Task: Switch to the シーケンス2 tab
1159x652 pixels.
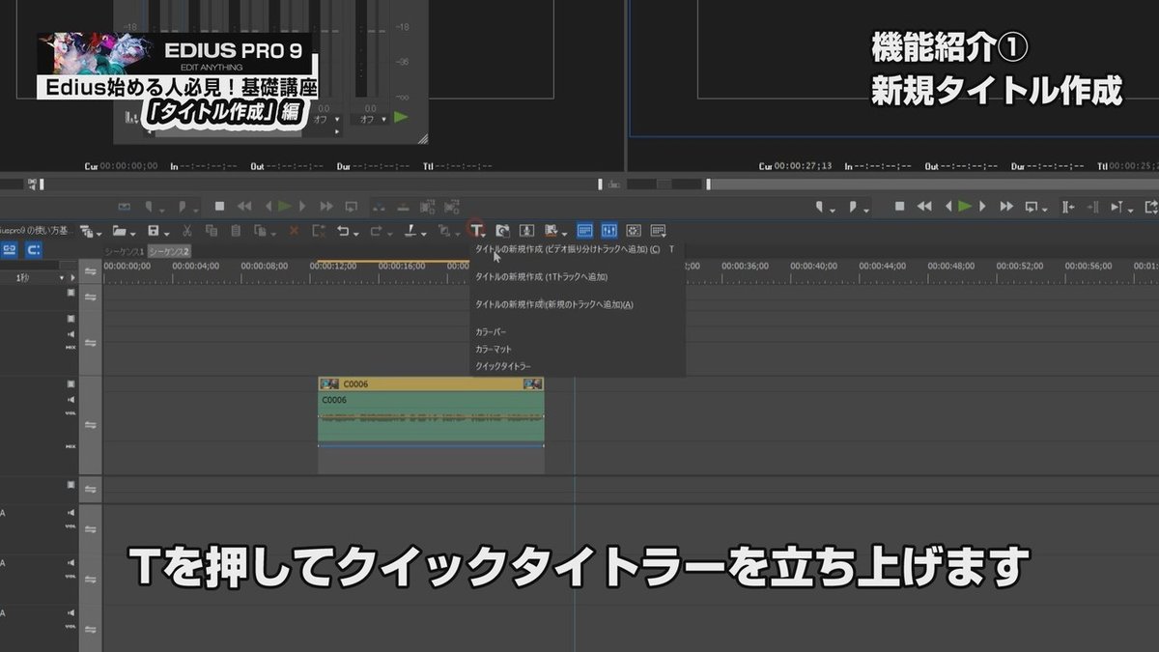Action: pos(169,251)
